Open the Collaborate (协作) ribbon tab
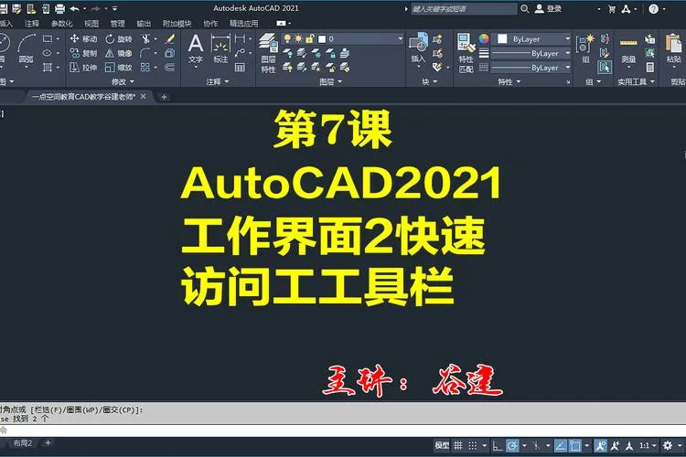Image resolution: width=686 pixels, height=457 pixels. point(210,24)
